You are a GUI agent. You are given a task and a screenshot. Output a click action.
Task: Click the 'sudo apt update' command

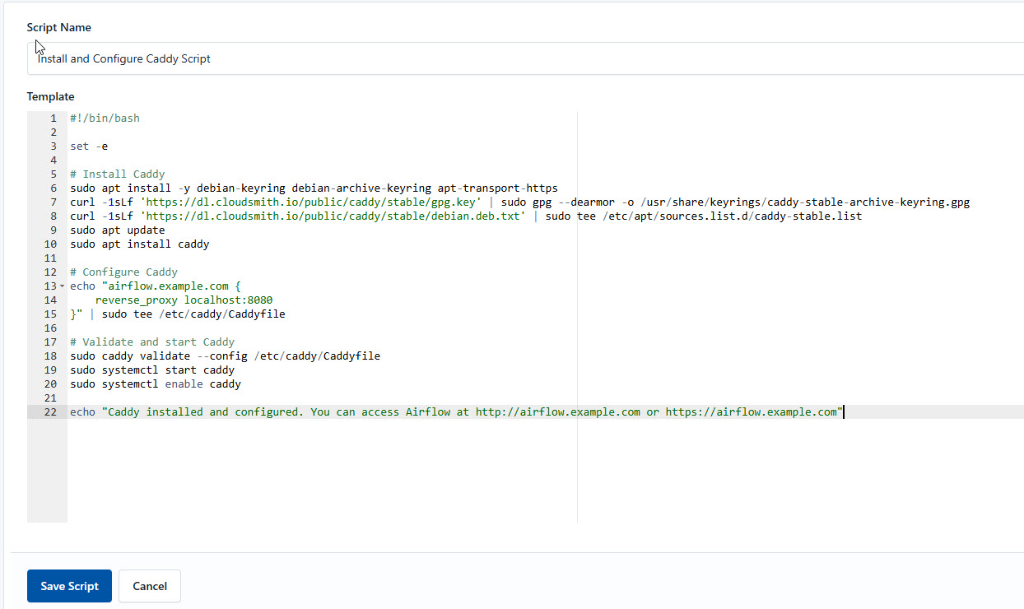(x=115, y=230)
